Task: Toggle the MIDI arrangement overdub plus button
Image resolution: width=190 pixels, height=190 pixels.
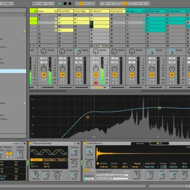Action: click(x=77, y=4)
